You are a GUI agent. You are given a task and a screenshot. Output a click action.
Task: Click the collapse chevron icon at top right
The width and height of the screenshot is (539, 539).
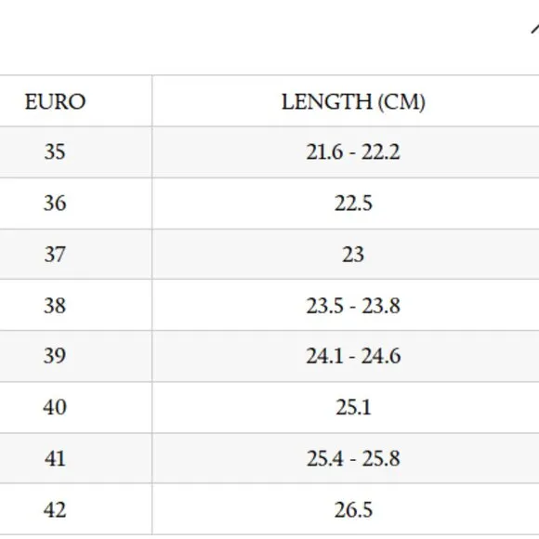535,29
